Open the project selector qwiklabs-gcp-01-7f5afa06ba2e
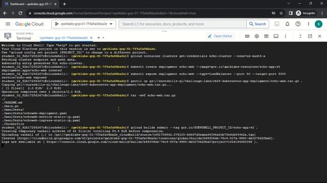Screen dimensions: 327x183 [84, 24]
